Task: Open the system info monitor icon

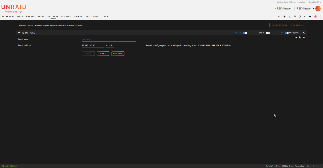Action: click(300, 17)
